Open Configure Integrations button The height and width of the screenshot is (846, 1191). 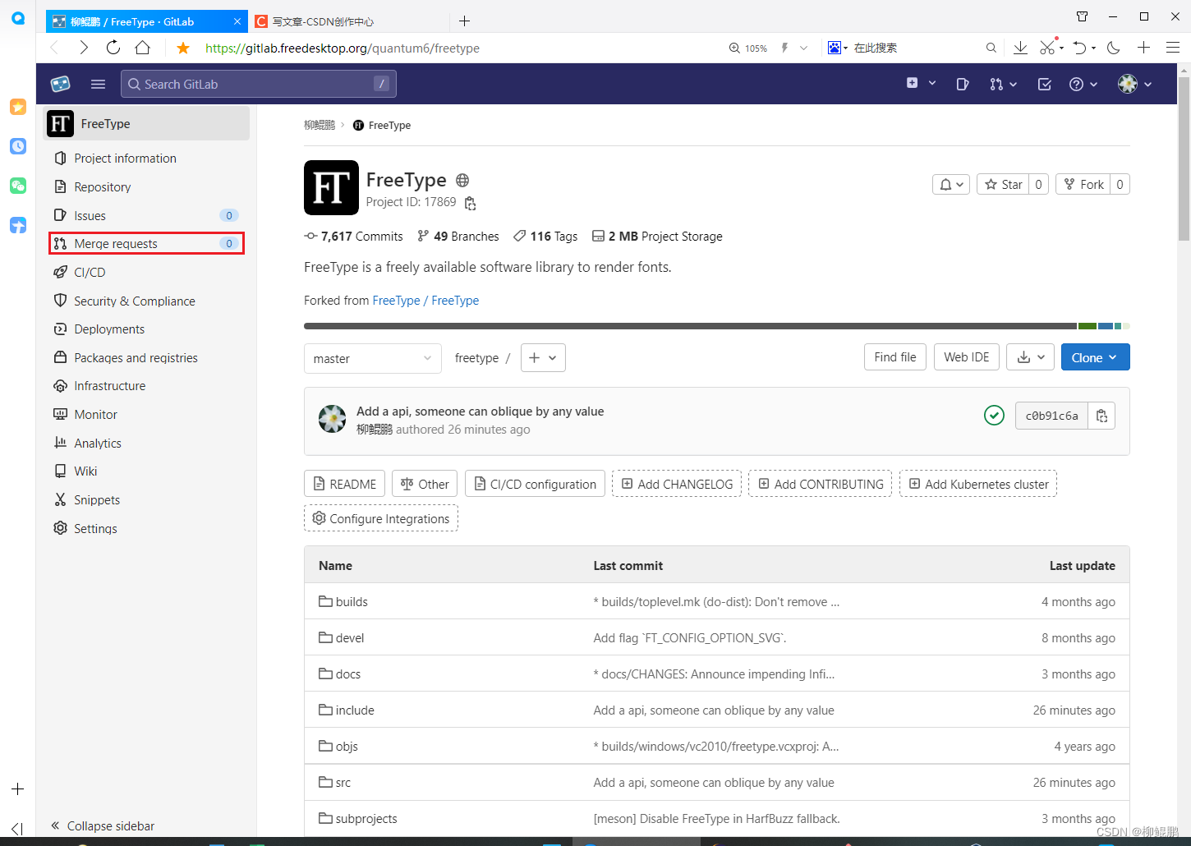pos(381,518)
